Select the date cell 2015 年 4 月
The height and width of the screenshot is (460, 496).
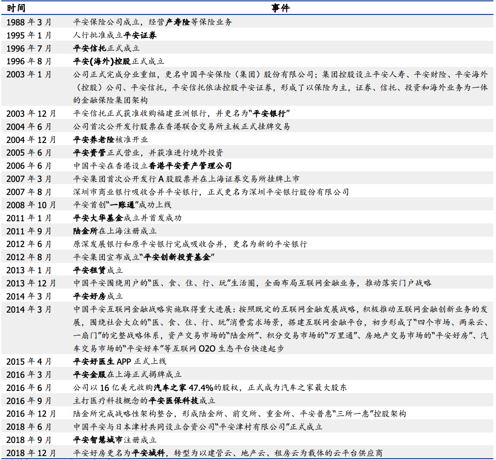coord(29,362)
